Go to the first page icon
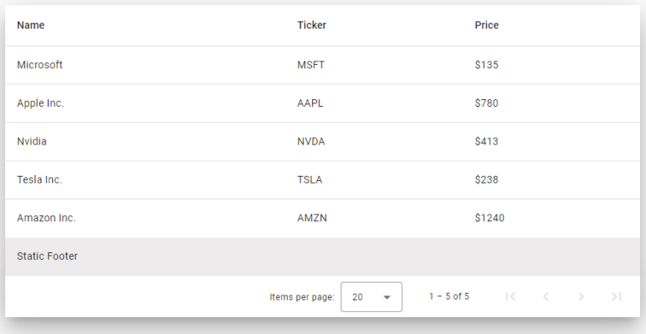The image size is (646, 334). coord(511,296)
